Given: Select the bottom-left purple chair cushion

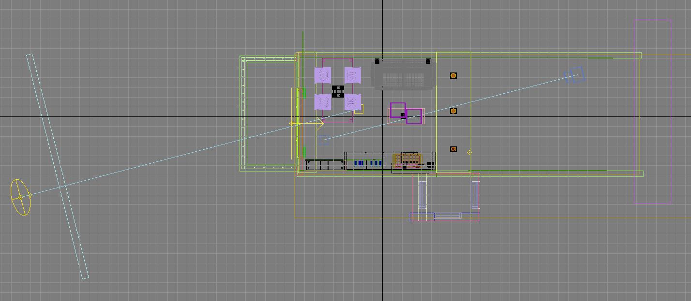Looking at the screenshot, I should coord(323,102).
